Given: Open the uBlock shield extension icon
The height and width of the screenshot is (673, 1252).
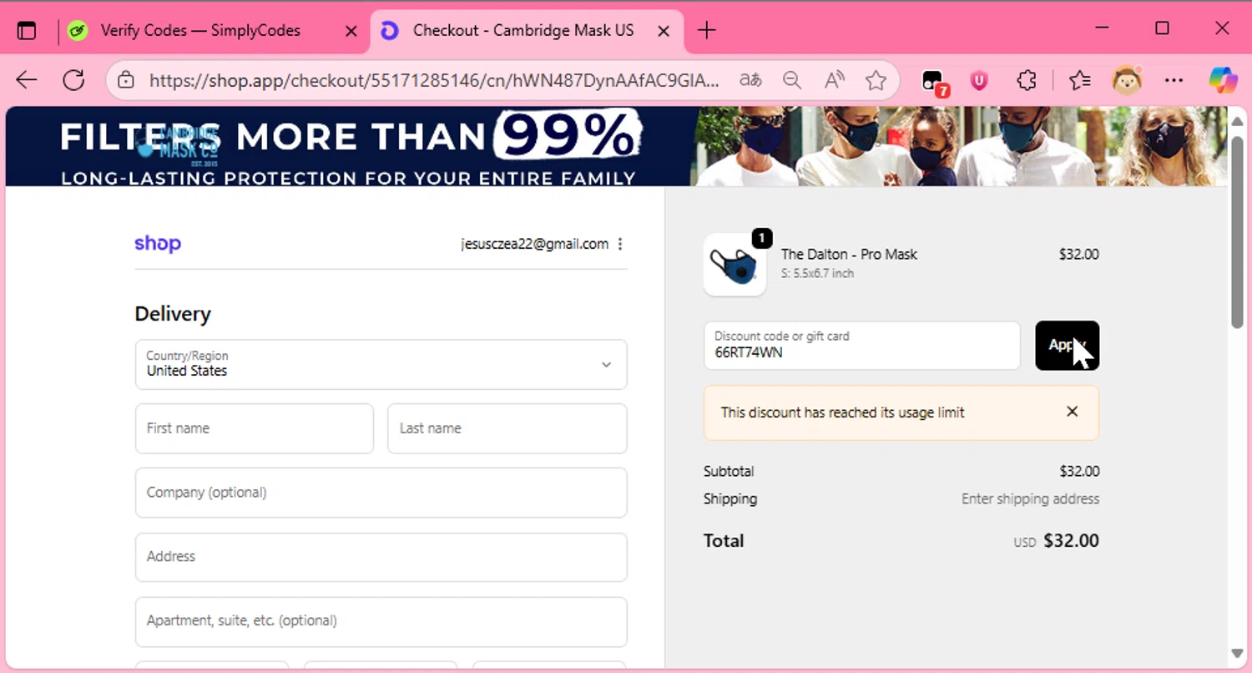Looking at the screenshot, I should click(x=979, y=80).
